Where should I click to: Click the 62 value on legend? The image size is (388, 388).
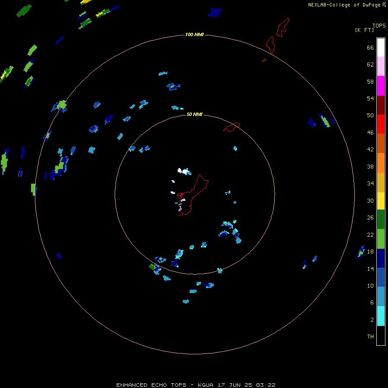point(370,65)
